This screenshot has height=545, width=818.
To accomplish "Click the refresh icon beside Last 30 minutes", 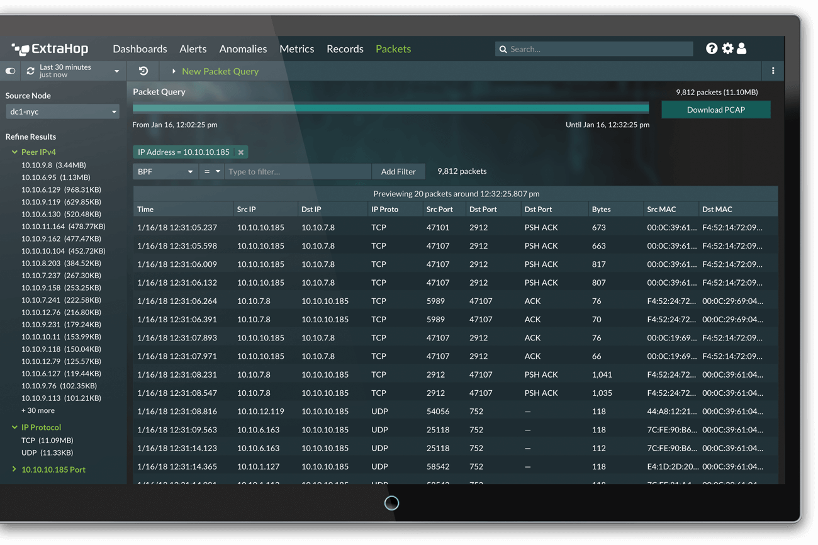I will point(30,71).
